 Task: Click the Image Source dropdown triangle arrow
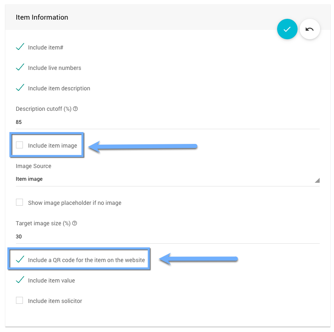[x=317, y=180]
